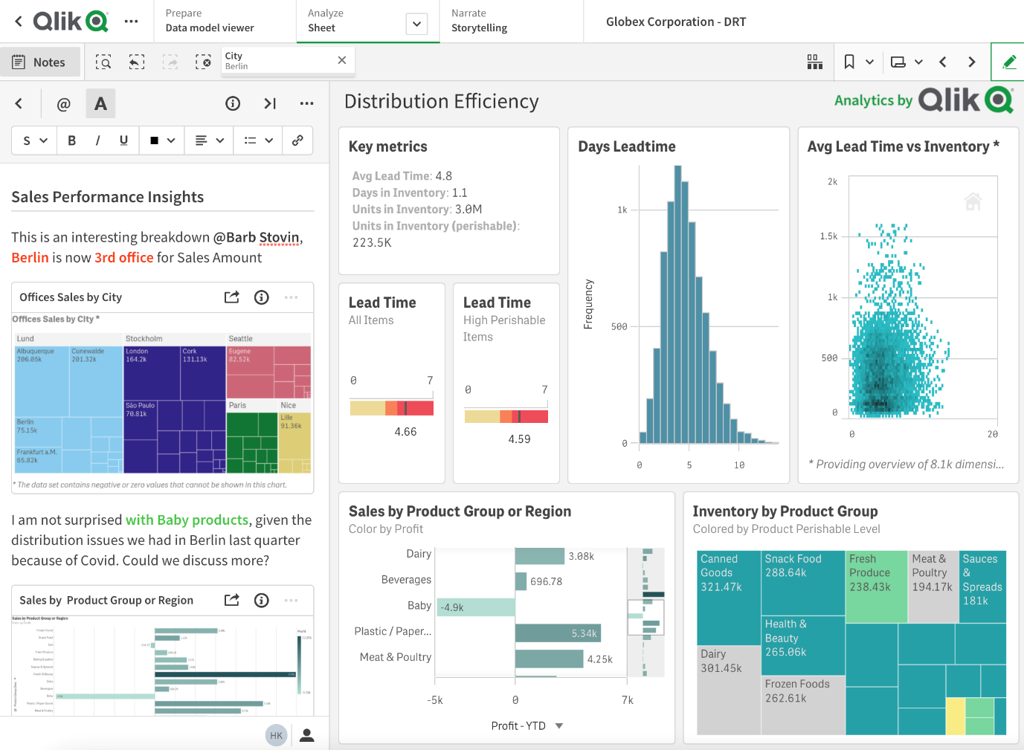The width and height of the screenshot is (1024, 750).
Task: Select the Frozen Foods treemap tile
Action: click(803, 705)
